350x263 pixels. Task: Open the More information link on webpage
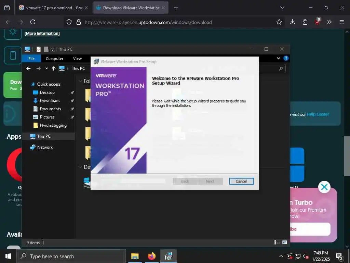coord(42,34)
